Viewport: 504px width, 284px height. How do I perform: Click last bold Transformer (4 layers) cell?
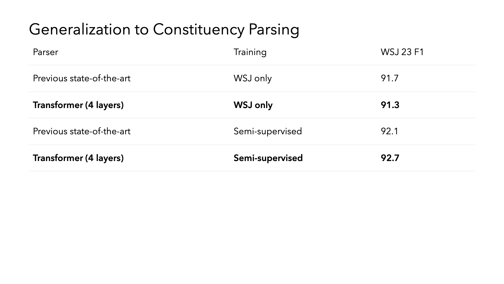pos(78,158)
